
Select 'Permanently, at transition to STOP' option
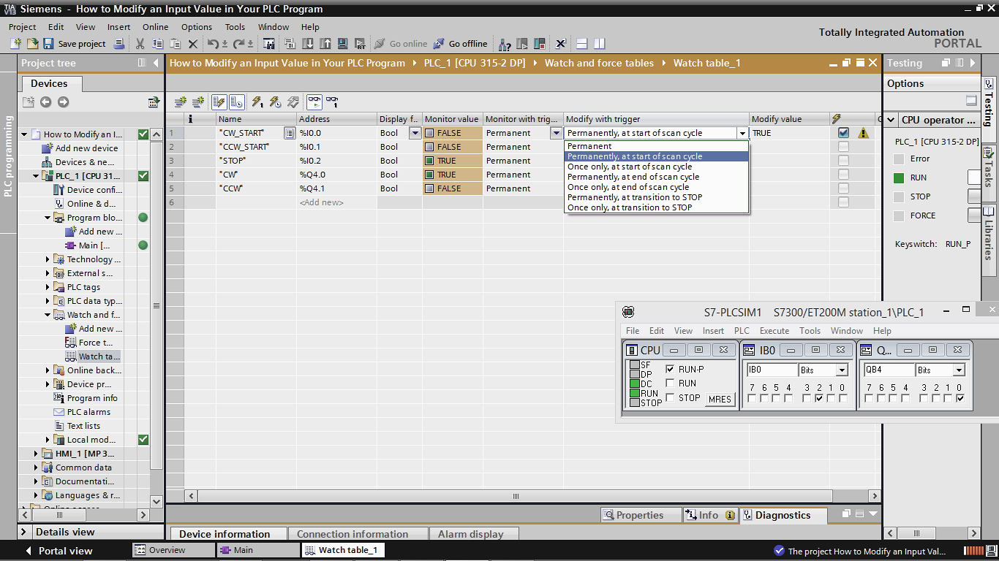coord(657,197)
